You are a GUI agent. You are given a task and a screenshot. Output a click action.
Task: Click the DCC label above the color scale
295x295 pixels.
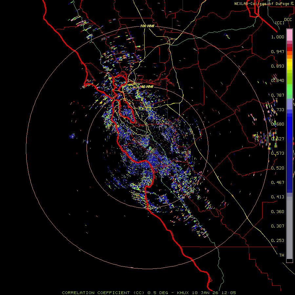pos(288,20)
